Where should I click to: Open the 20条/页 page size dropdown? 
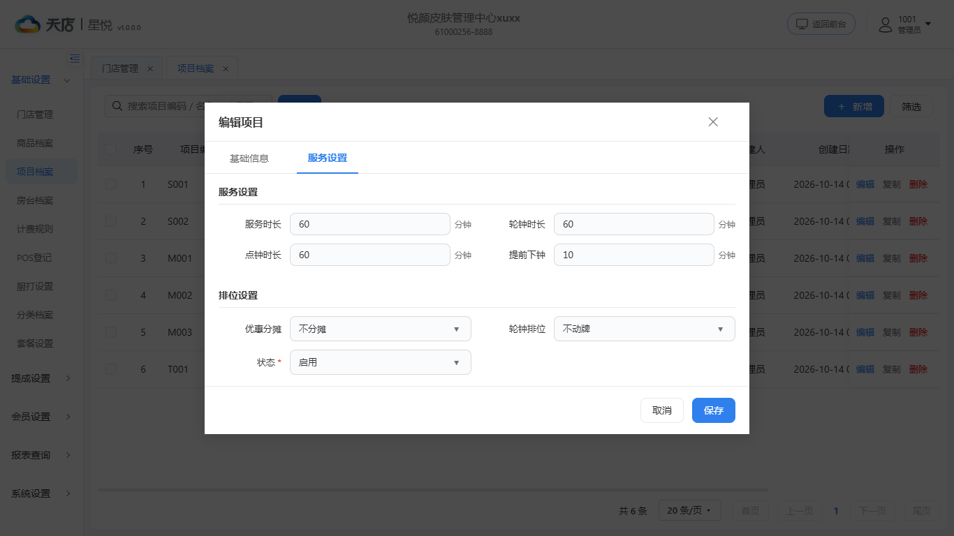coord(690,511)
